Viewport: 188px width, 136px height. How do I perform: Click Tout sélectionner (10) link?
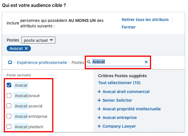(119, 83)
